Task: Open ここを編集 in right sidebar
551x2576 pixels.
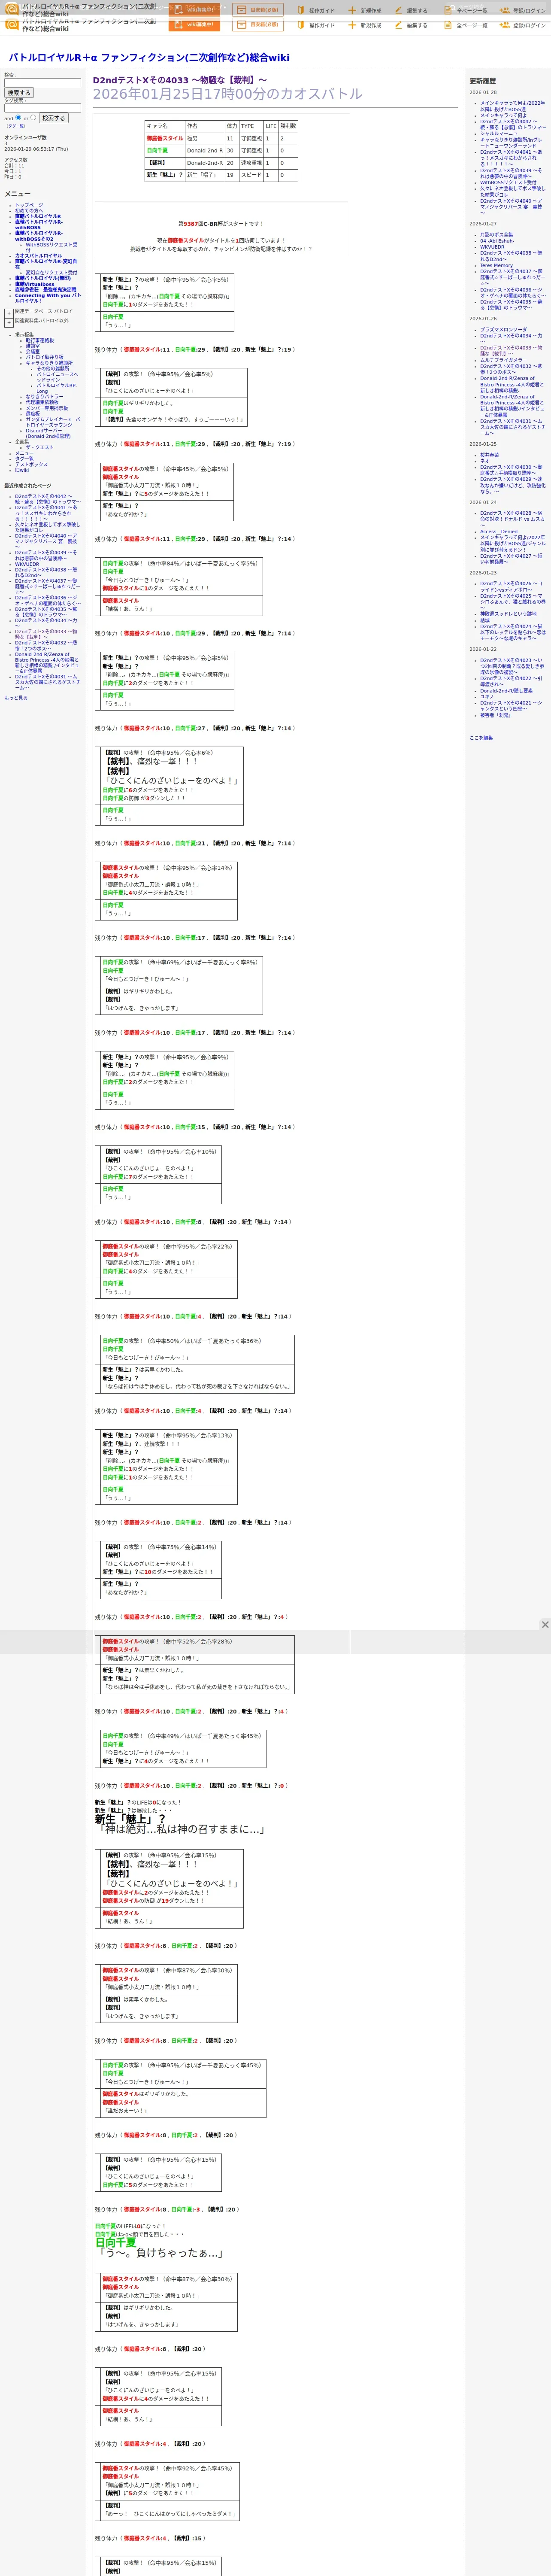Action: pyautogui.click(x=481, y=738)
